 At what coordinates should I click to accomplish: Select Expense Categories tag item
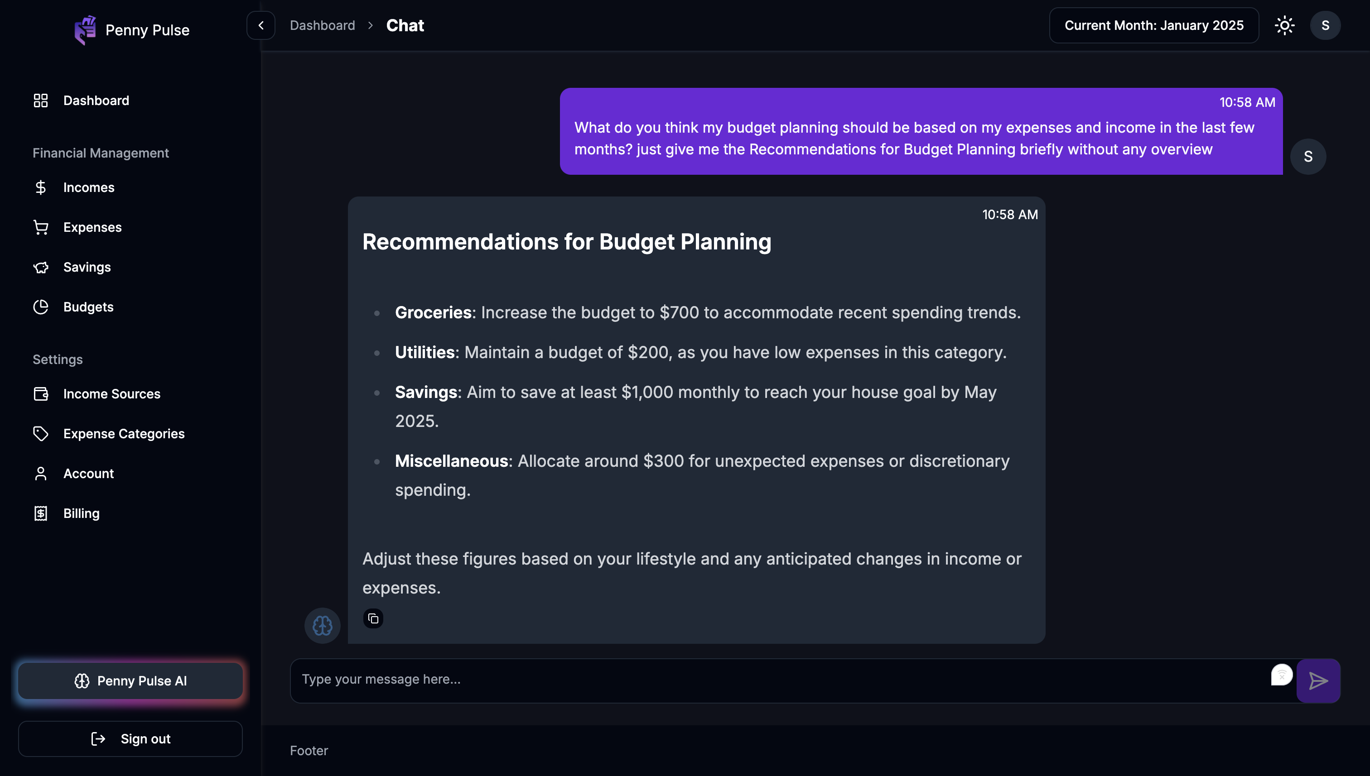click(x=124, y=434)
